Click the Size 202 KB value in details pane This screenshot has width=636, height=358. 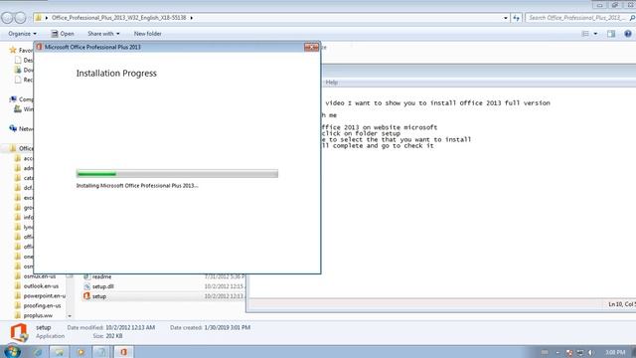tap(114, 336)
